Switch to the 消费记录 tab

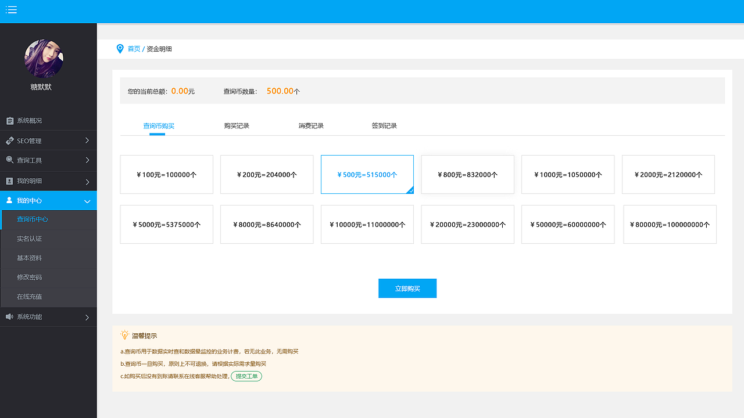pos(311,126)
